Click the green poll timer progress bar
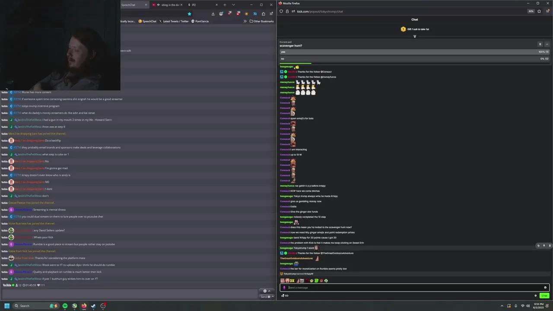Screen dimensions: 553x311 (295, 64)
